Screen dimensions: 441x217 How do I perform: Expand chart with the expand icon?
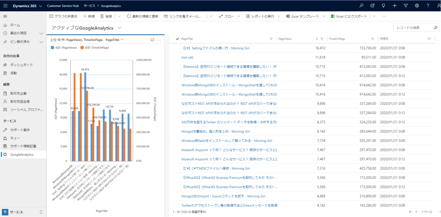click(x=153, y=40)
